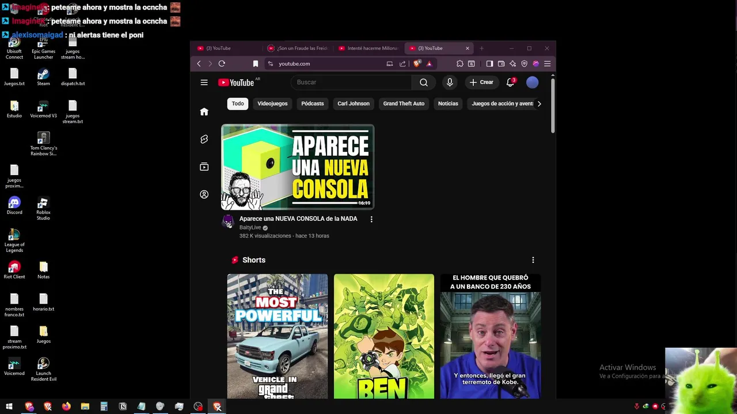The height and width of the screenshot is (414, 737).
Task: Open the 'Hombre que quebró a un banco' short
Action: click(x=490, y=336)
